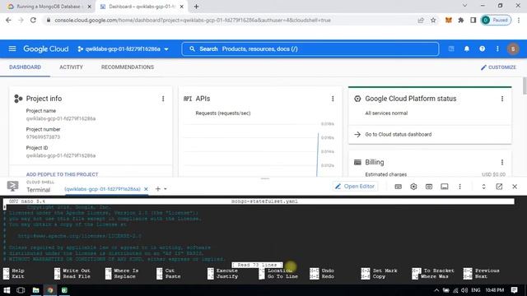Click the All services normal status text
527x296 pixels.
point(386,113)
